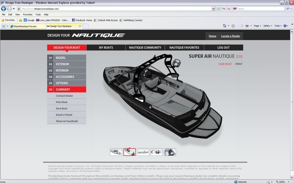Screen dimensions: 294x184
Task: Open the Home button dropdown arrow
Action: pyautogui.click(x=228, y=26)
